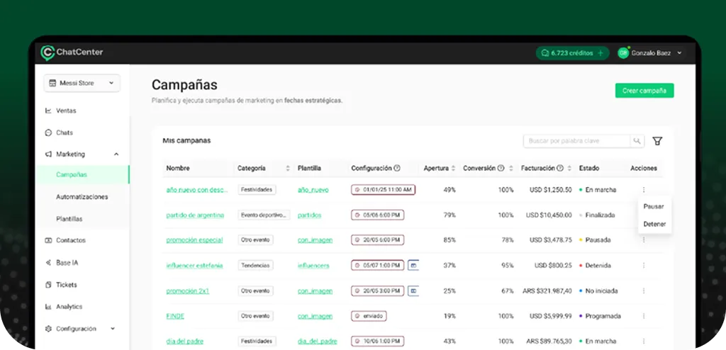Open three-dot menu for FINDE campaign
The height and width of the screenshot is (350, 726).
pyautogui.click(x=644, y=316)
